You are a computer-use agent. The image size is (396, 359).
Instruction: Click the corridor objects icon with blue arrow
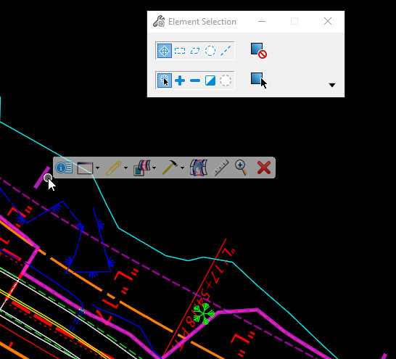199,167
